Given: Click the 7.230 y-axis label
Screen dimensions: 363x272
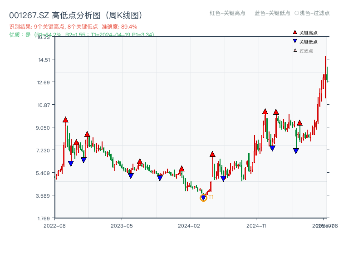Looking at the screenshot, I should 43,151.
